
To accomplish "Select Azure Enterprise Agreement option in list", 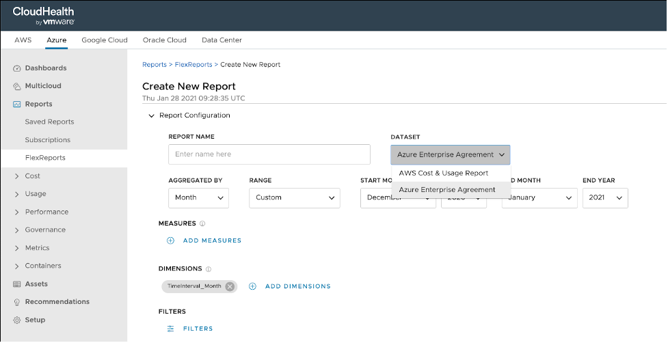I will 451,190.
